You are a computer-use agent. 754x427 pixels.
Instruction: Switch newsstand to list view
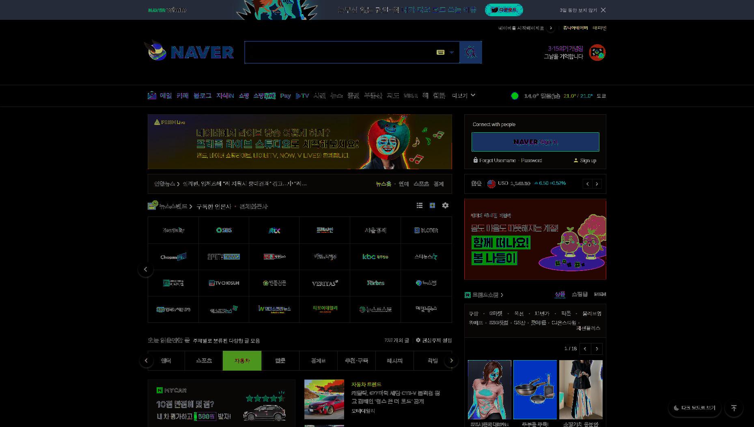pyautogui.click(x=420, y=206)
